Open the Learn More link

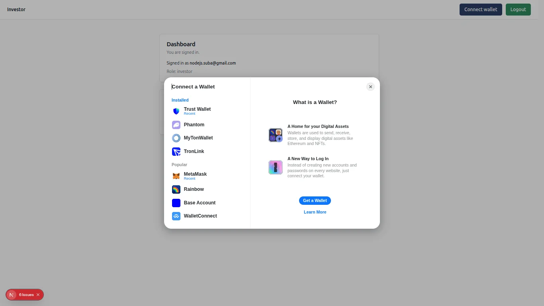coord(315,212)
